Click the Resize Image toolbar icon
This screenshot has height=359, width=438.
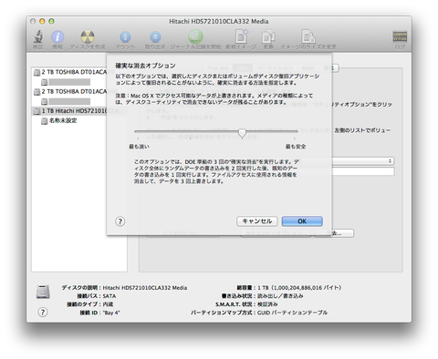tap(308, 36)
